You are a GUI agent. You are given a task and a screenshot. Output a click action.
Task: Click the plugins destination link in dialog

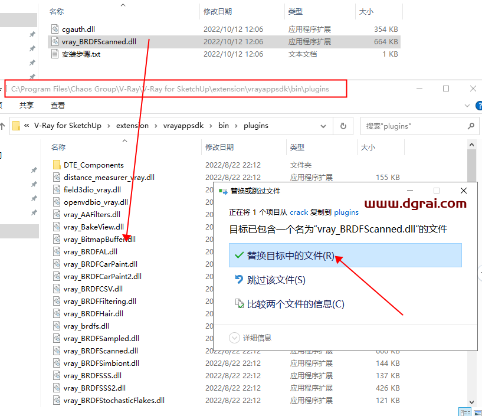click(346, 212)
